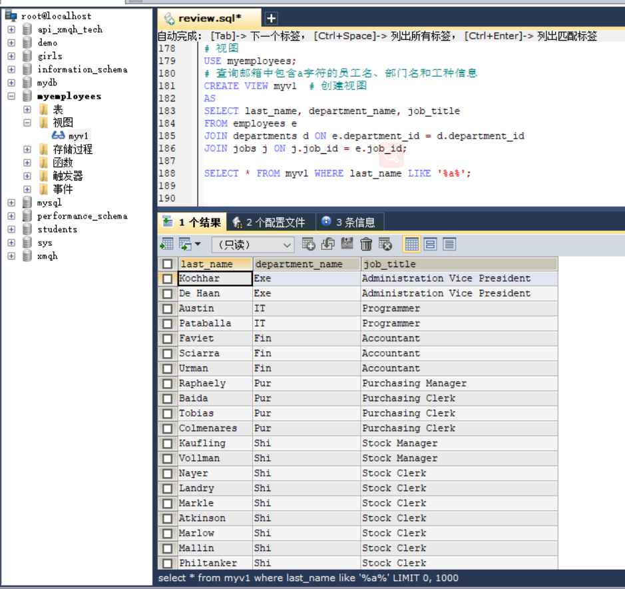
Task: Select the performance_schema database icon
Action: pyautogui.click(x=27, y=216)
